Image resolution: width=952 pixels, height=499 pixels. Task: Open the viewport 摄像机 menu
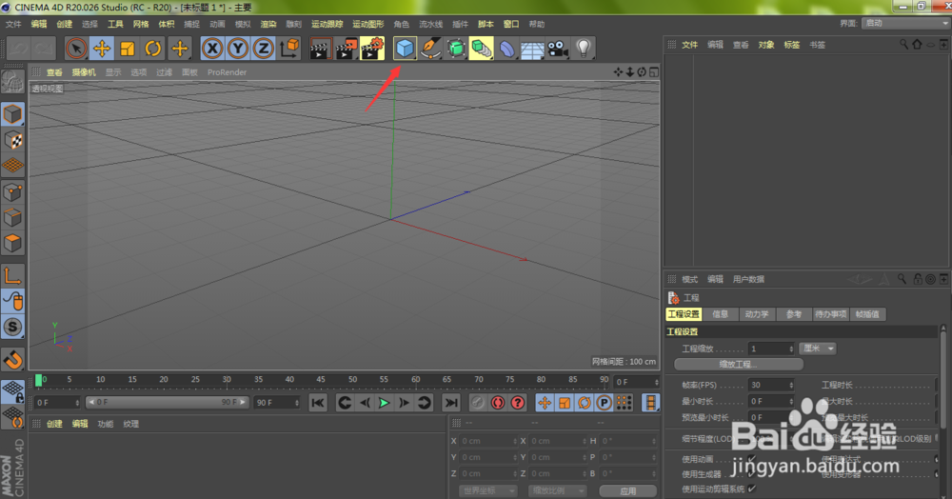tap(84, 71)
